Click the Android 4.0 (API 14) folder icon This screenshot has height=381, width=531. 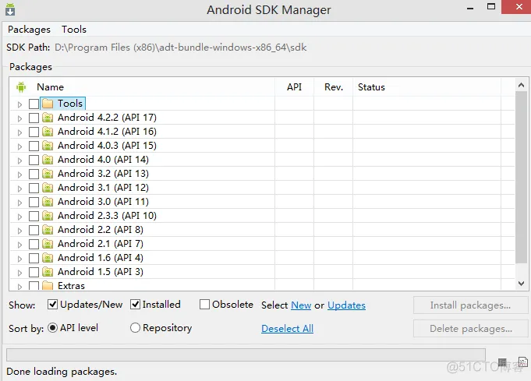48,160
